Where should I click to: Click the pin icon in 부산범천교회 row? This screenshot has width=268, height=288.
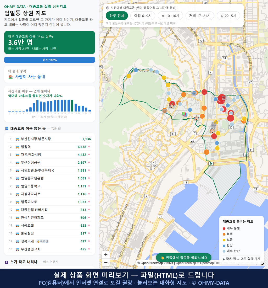point(89,249)
